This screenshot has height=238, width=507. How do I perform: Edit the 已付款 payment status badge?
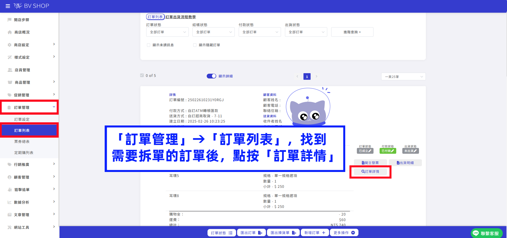point(388,151)
